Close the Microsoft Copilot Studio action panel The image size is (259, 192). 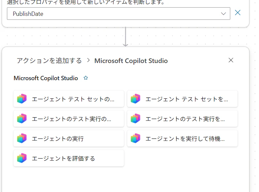click(x=231, y=60)
